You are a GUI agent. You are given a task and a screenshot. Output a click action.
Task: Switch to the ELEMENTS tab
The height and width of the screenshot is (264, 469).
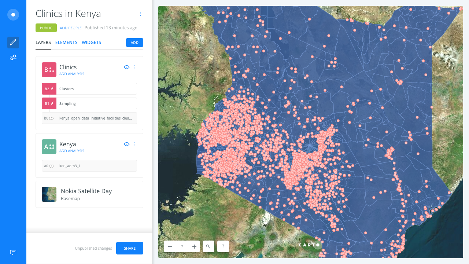(x=66, y=42)
